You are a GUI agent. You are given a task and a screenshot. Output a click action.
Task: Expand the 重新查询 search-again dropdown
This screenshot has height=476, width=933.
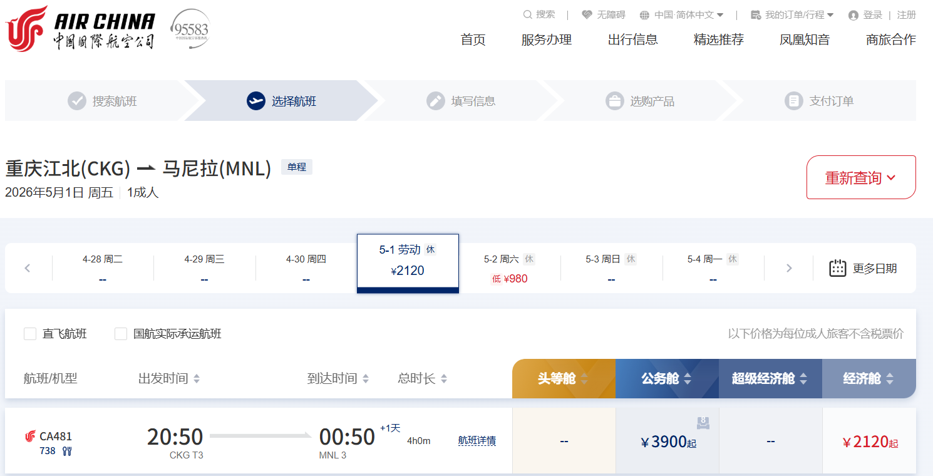tap(860, 177)
